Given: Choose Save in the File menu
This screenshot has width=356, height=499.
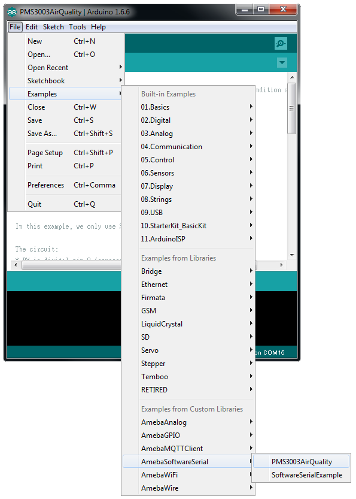Looking at the screenshot, I should [x=65, y=120].
